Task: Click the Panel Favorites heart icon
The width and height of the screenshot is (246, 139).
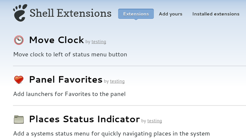Action: point(19,80)
